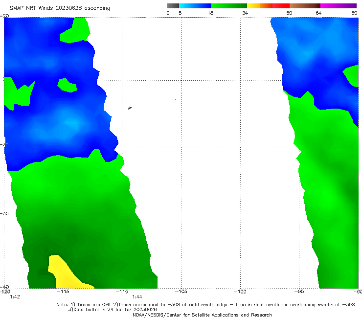Click the '-120' longitude axis label

5,292
